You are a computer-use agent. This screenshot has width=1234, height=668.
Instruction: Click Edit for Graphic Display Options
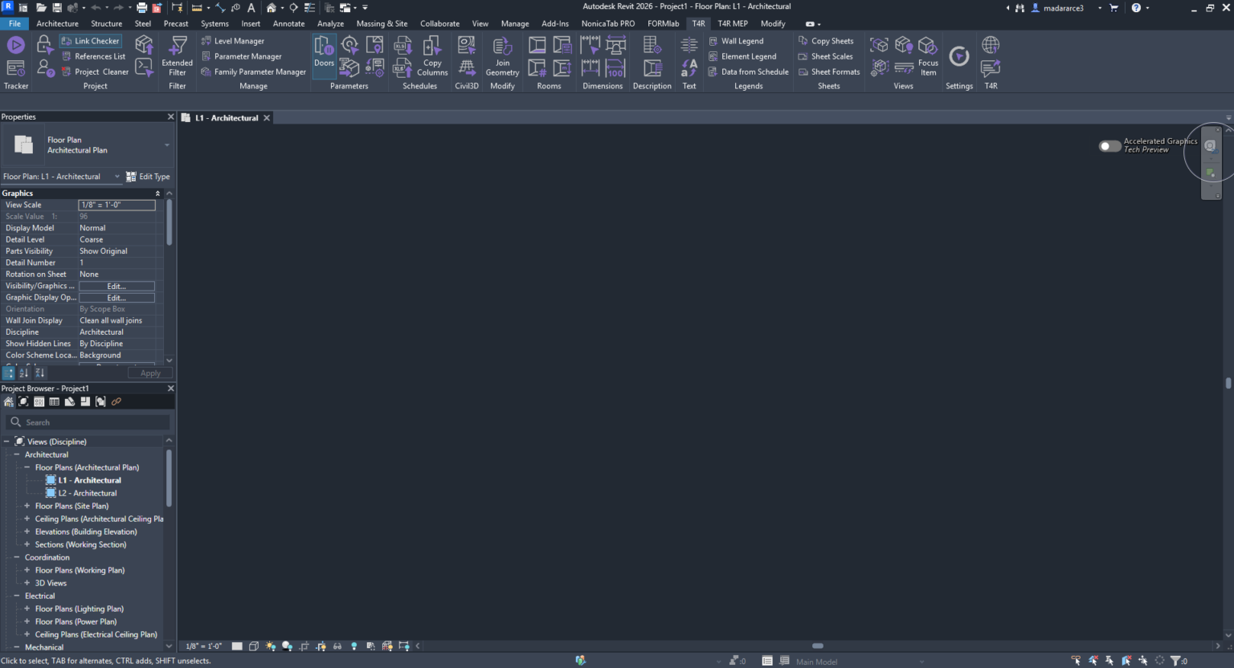point(116,298)
